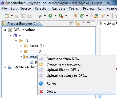Expand the home (1) folder

tap(21, 46)
